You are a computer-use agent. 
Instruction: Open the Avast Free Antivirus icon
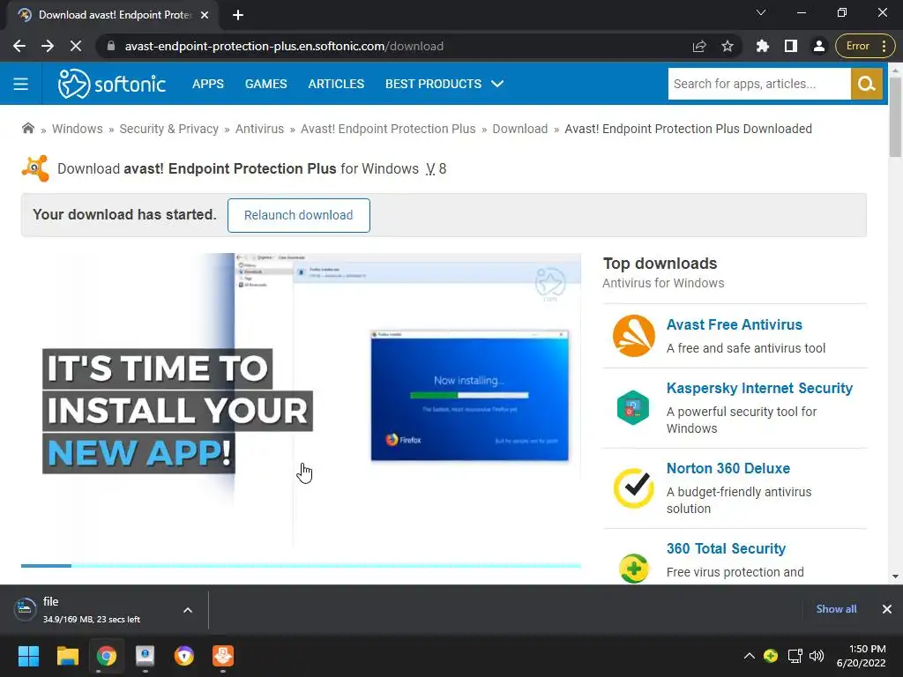[633, 336]
